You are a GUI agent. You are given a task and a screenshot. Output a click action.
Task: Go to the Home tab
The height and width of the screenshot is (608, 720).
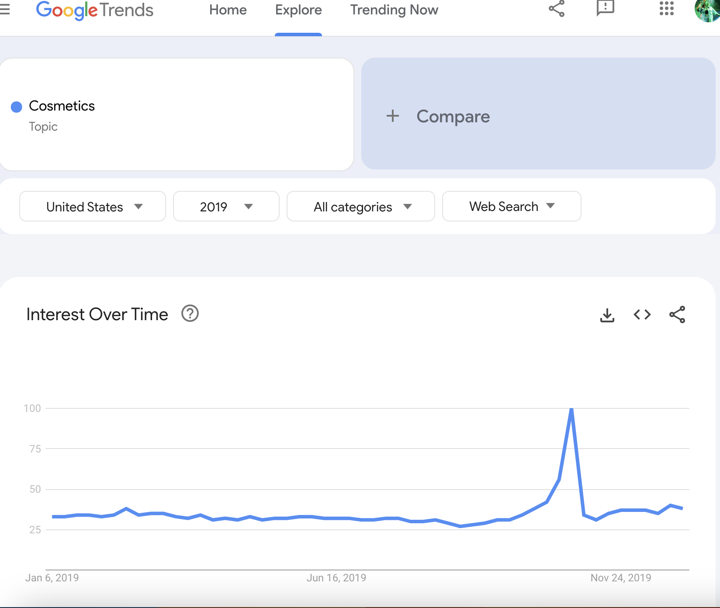tap(228, 10)
